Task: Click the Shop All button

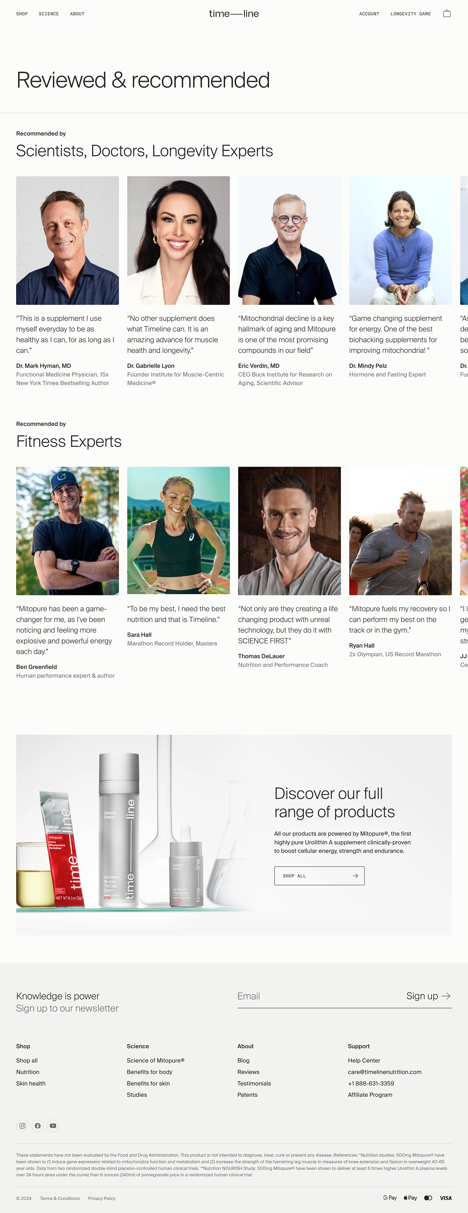Action: pyautogui.click(x=319, y=876)
